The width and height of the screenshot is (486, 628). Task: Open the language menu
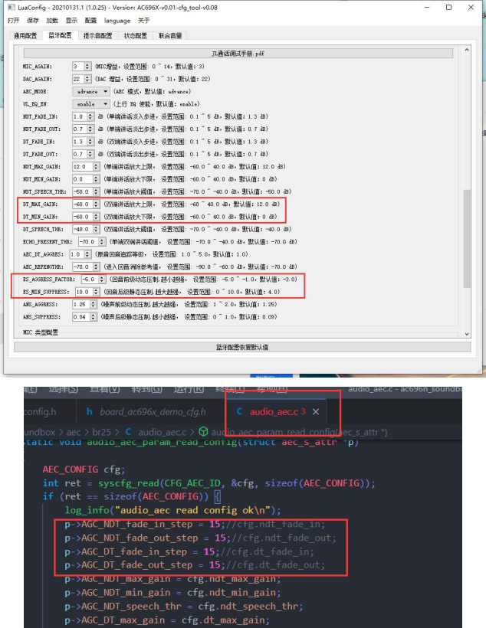[x=117, y=21]
